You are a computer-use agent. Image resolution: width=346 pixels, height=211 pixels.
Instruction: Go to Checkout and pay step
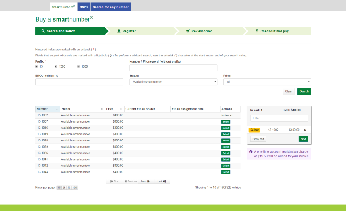click(x=278, y=31)
